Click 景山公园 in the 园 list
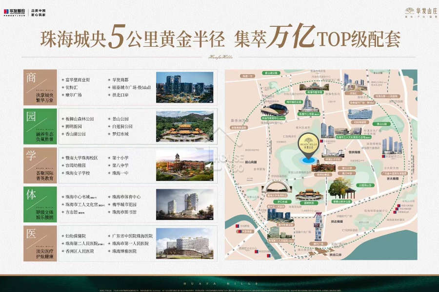 tap(120, 119)
